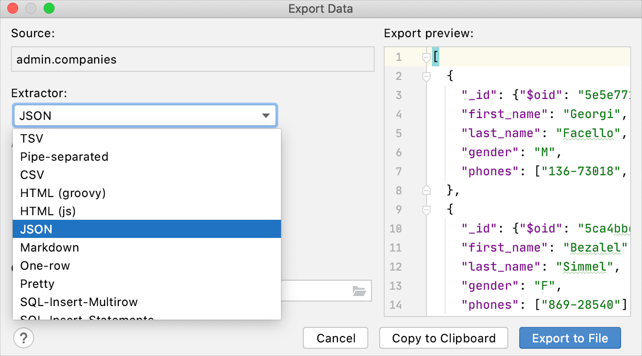This screenshot has height=356, width=642.
Task: Select HTML (groovy) from the list
Action: [x=62, y=193]
